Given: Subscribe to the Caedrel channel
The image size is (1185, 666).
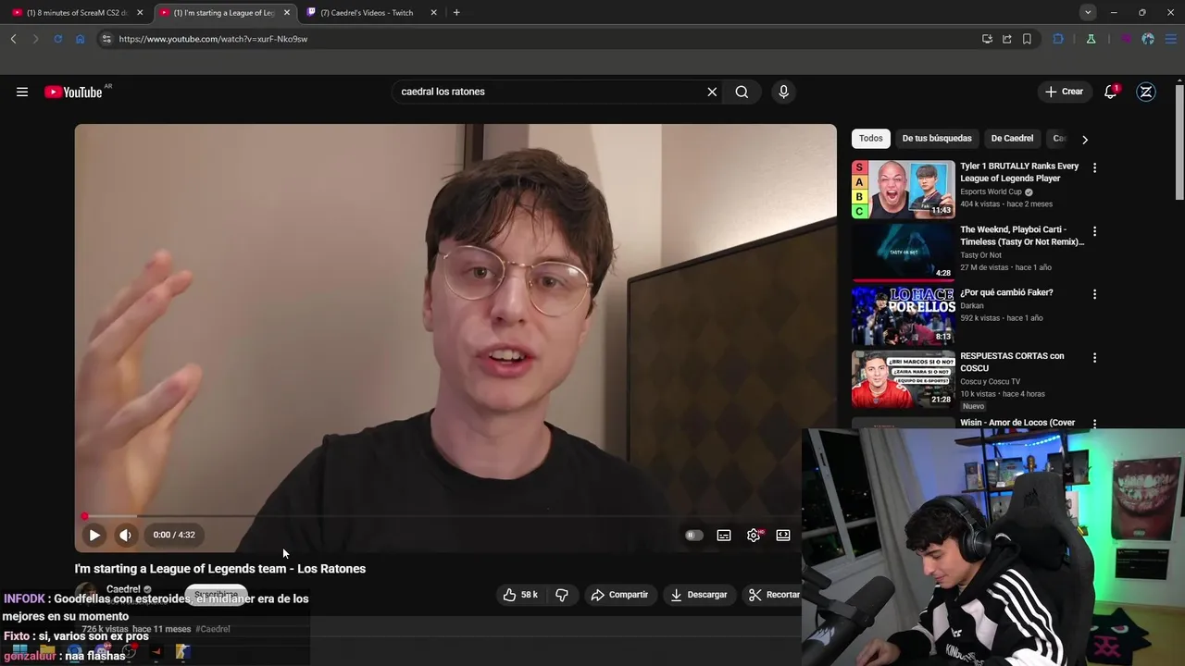Looking at the screenshot, I should point(216,595).
